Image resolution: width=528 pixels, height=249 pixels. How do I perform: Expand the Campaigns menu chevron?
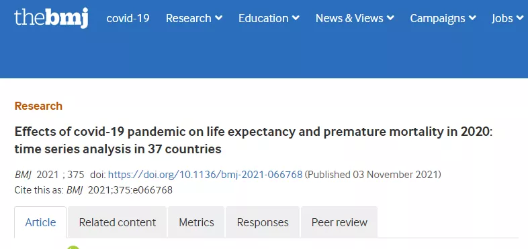tap(472, 19)
